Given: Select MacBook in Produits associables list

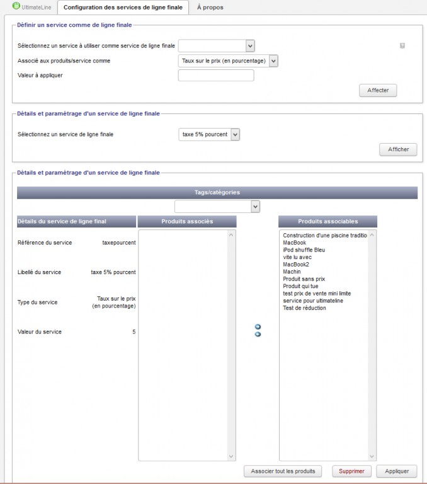Looking at the screenshot, I should (x=295, y=243).
